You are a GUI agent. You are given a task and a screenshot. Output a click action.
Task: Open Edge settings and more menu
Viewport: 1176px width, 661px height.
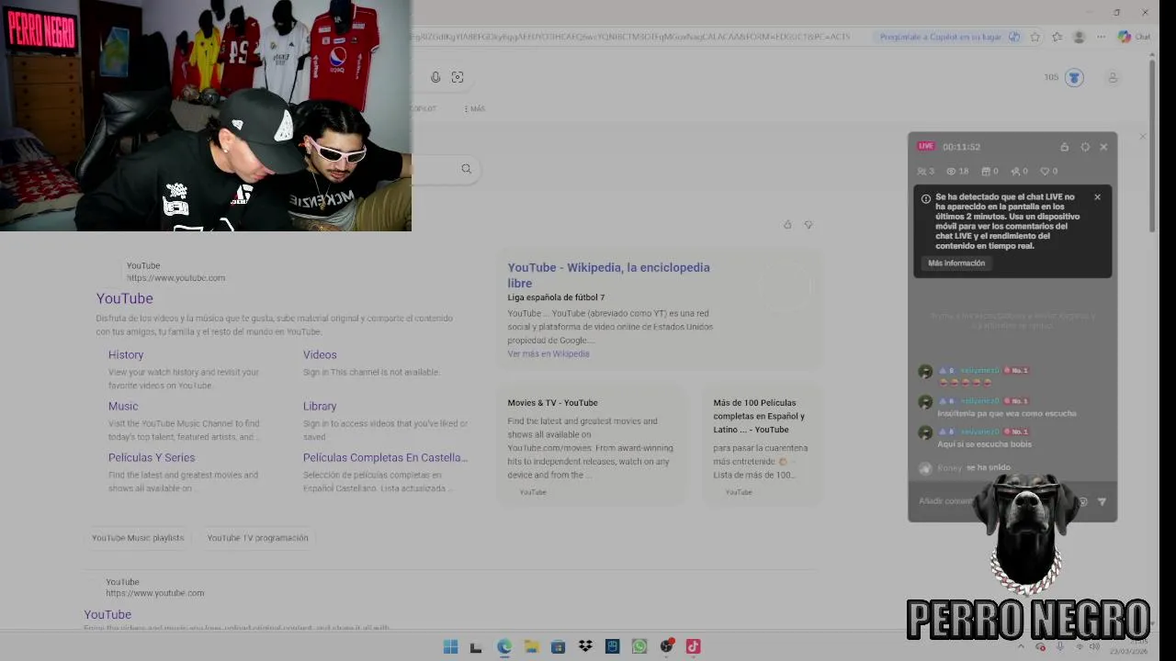1101,37
